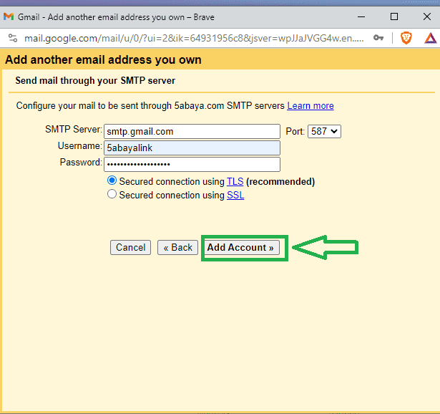Click the 'SMTP Server:' label
Image resolution: width=440 pixels, height=414 pixels.
[74, 130]
